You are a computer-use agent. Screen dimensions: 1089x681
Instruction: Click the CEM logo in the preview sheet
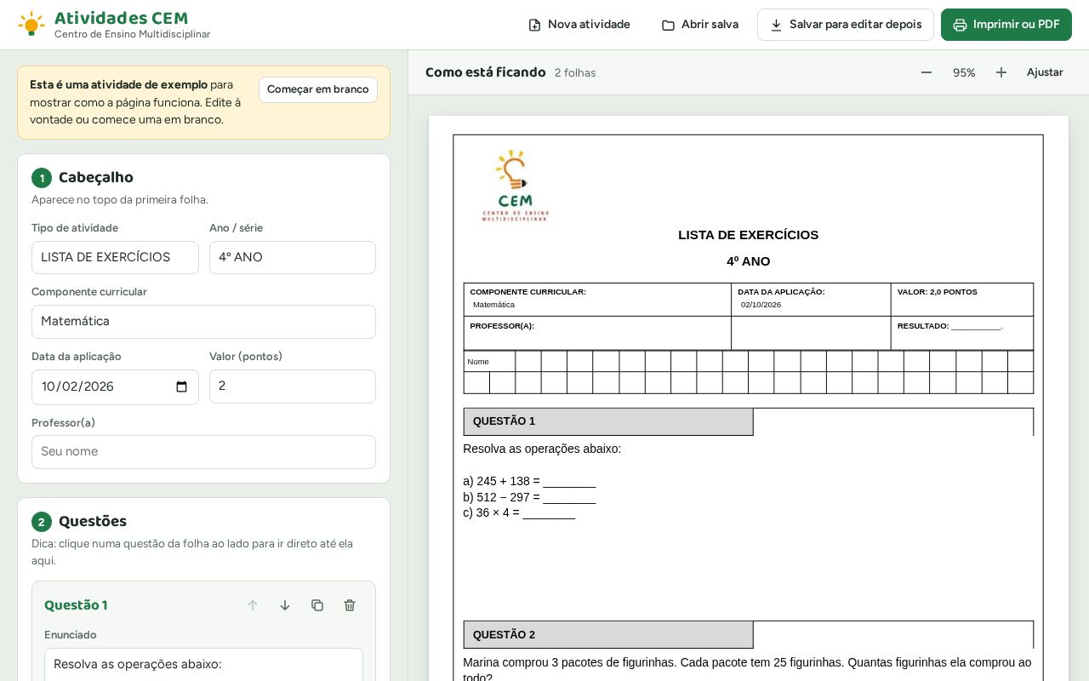516,186
